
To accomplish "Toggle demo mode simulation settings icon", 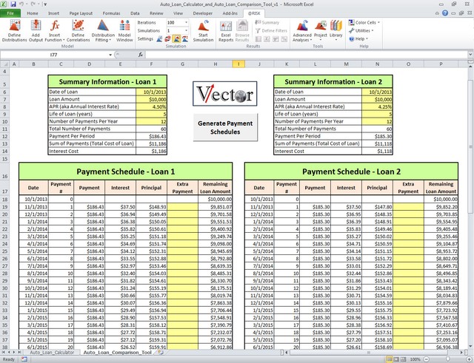I will pos(185,39).
